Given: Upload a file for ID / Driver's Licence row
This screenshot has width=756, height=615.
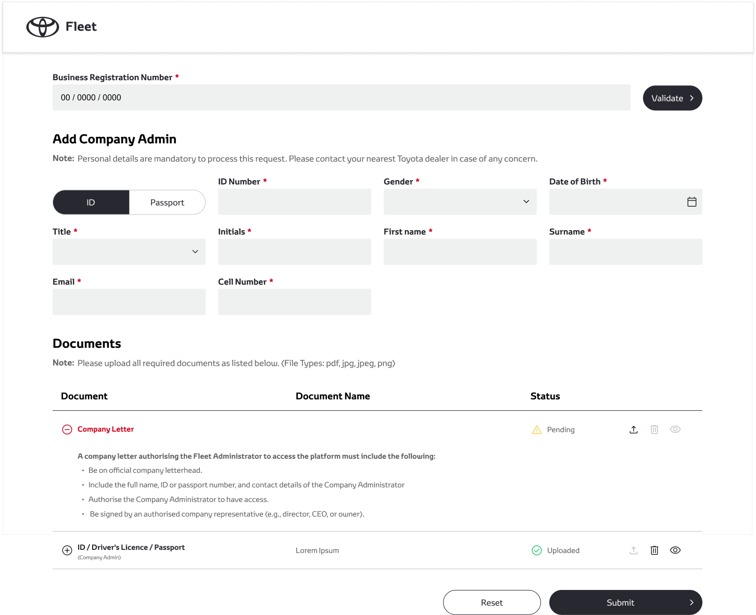Looking at the screenshot, I should tap(634, 550).
